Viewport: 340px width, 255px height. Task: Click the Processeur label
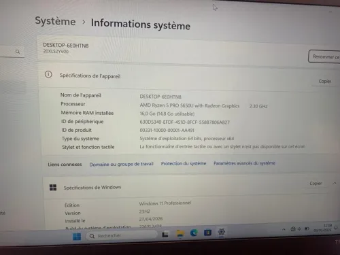(73, 104)
